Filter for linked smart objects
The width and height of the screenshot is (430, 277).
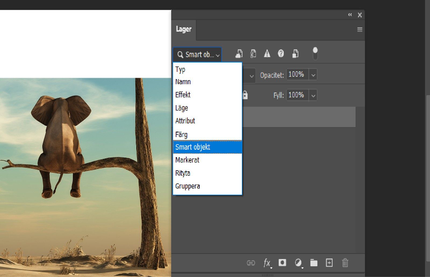(253, 53)
